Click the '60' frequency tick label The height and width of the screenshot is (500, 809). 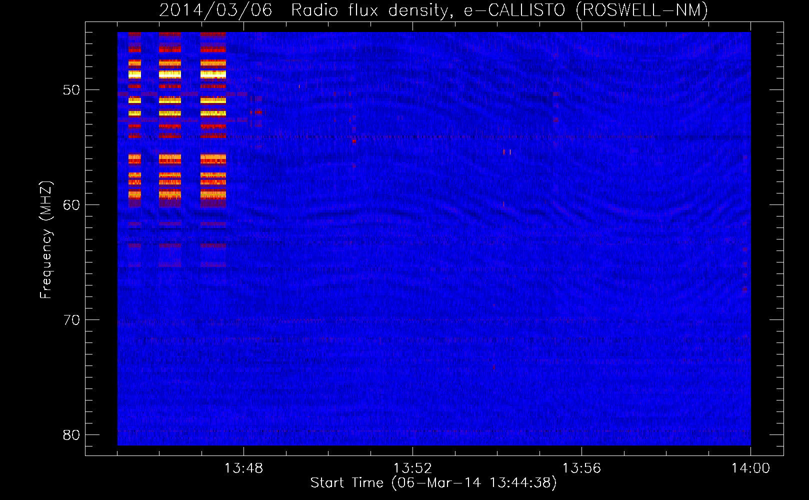[x=71, y=205]
